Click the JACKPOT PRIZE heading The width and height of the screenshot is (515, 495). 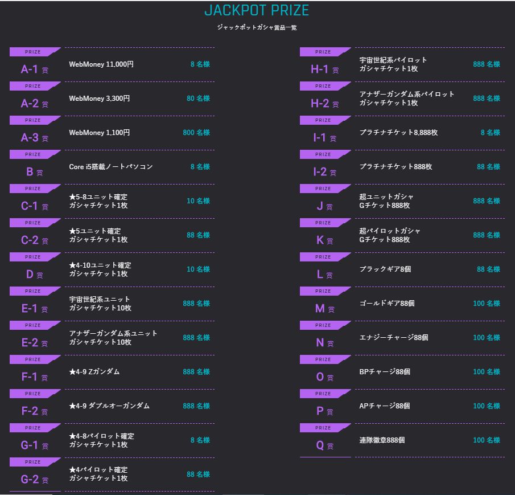tap(257, 10)
